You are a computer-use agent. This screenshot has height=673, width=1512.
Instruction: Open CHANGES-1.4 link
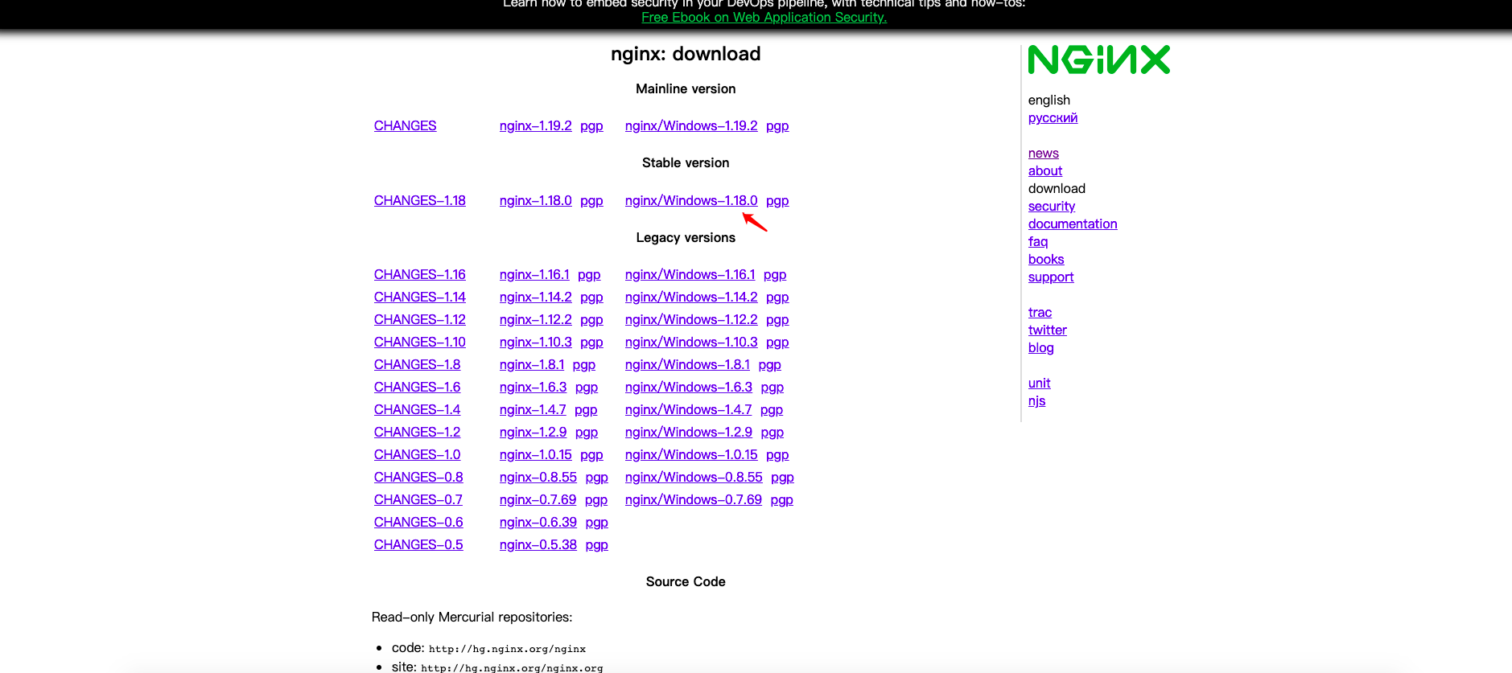pos(417,410)
